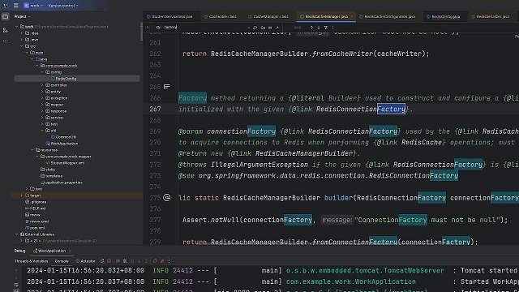
Task: Expand the target folder
Action: 22,195
